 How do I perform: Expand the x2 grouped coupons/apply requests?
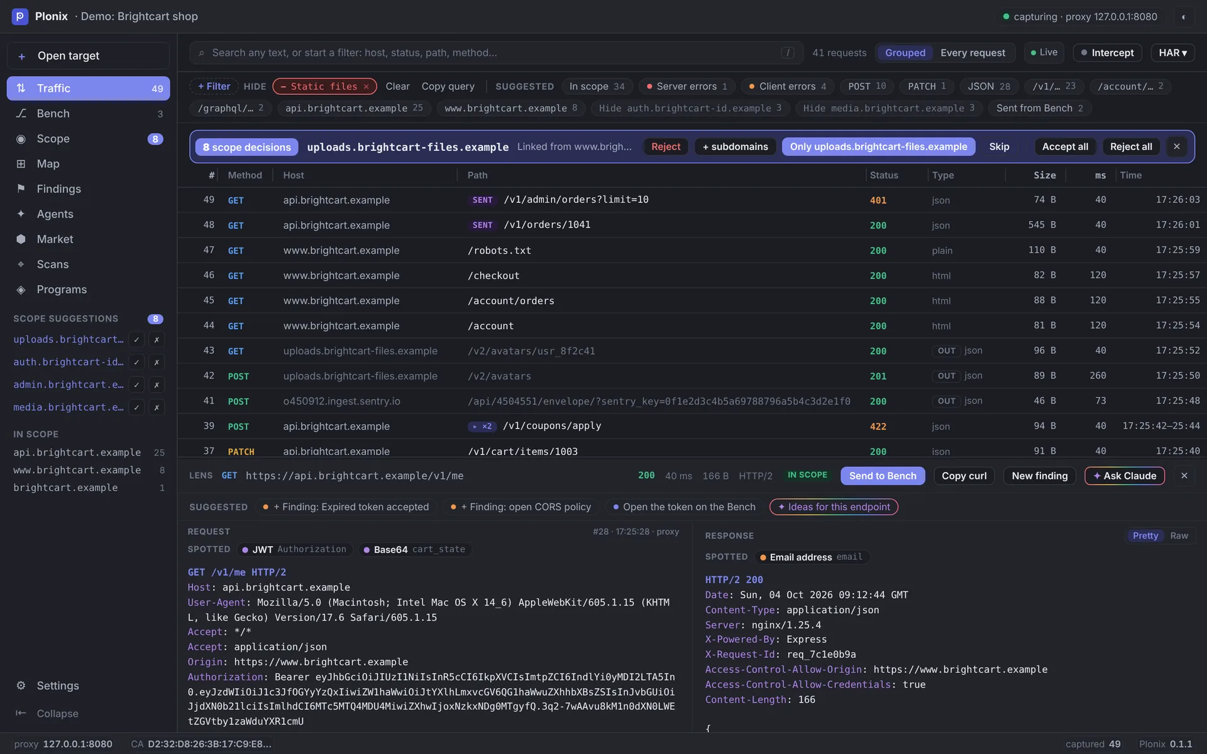482,426
